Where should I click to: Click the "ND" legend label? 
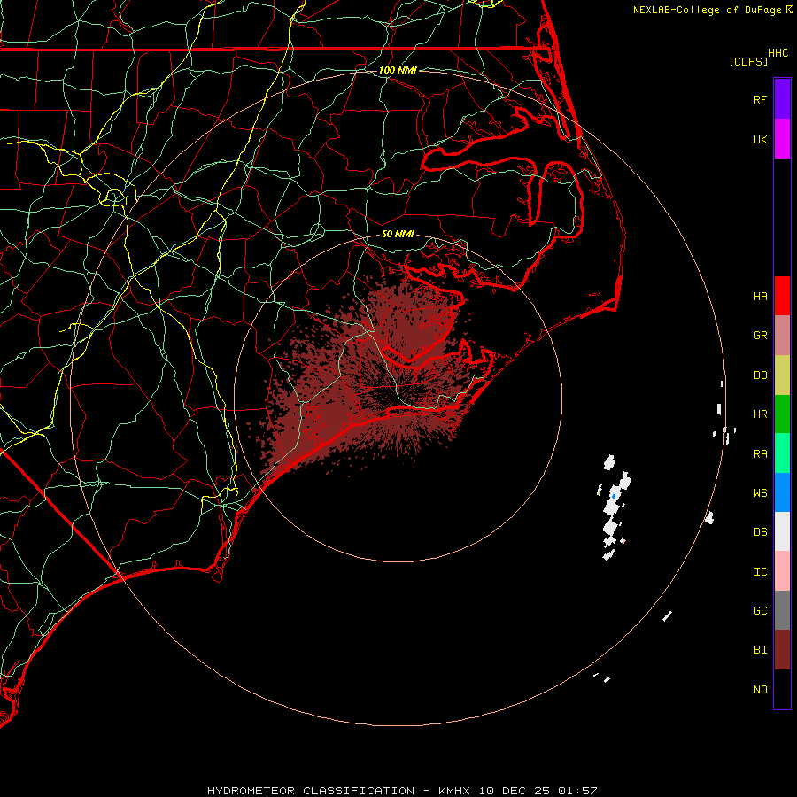(760, 690)
